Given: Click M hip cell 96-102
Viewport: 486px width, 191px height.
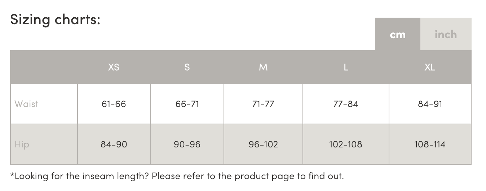Looking at the screenshot, I should [x=263, y=145].
